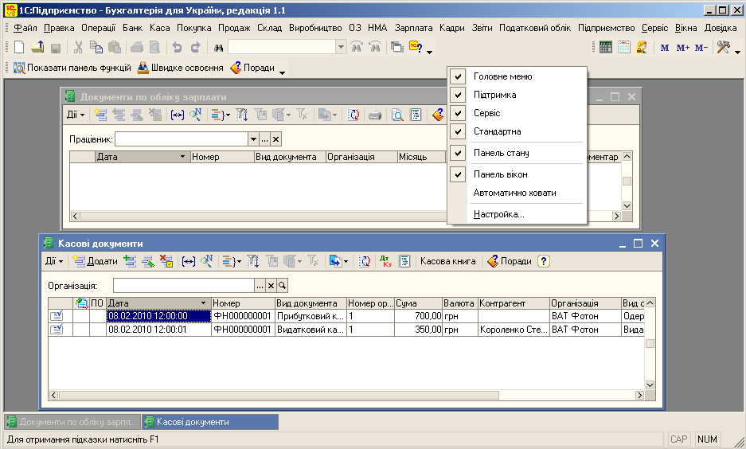Open the Податковий облік menu
The image size is (746, 449).
click(x=535, y=28)
